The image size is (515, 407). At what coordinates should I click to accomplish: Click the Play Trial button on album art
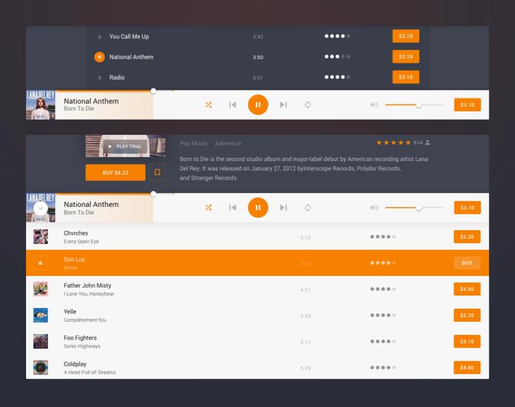[x=125, y=146]
